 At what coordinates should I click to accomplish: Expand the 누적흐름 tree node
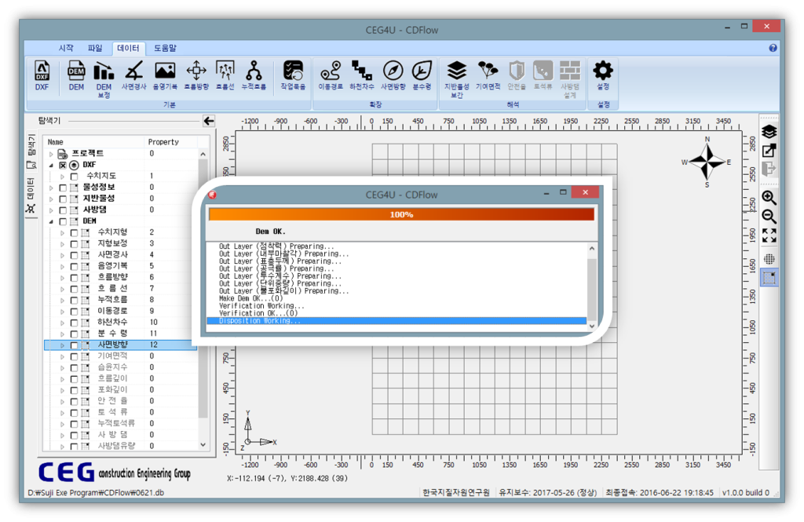coord(63,301)
